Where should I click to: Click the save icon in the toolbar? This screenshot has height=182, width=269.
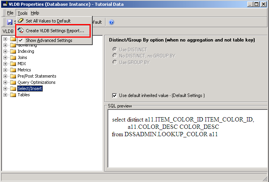(x=10, y=22)
